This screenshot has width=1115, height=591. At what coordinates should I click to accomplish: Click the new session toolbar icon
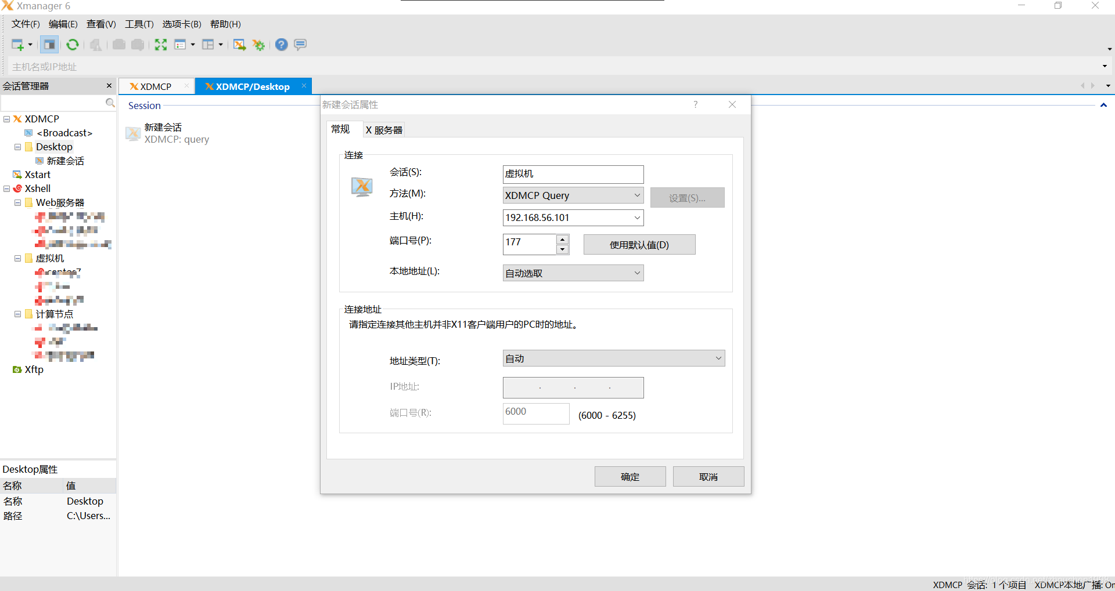point(17,45)
